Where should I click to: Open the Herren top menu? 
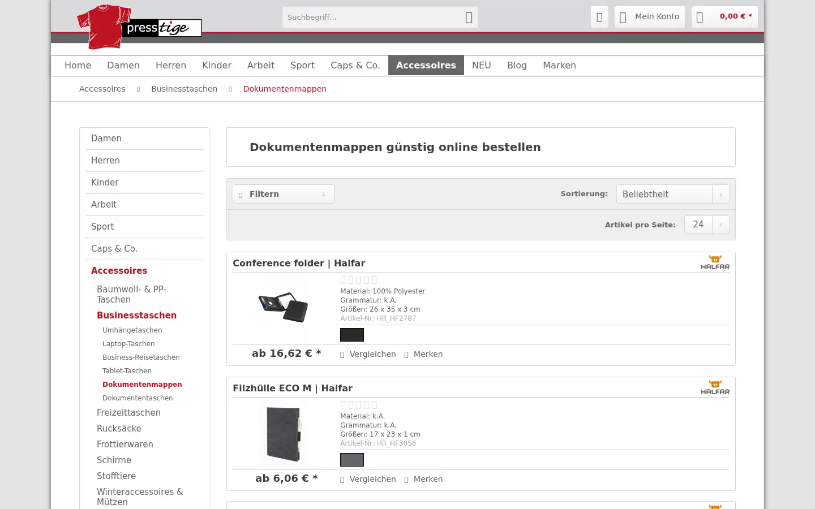pyautogui.click(x=171, y=66)
